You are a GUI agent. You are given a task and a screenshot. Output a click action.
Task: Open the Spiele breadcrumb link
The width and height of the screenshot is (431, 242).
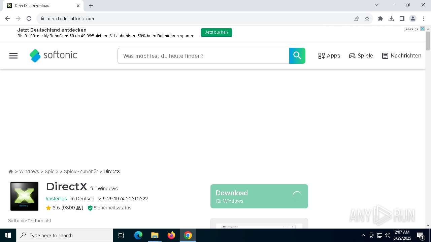click(x=52, y=171)
